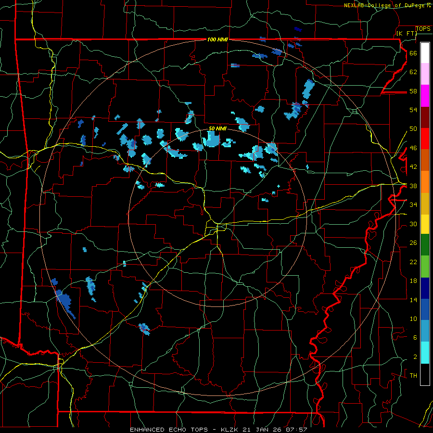Click the "TH" legend label
The height and width of the screenshot is (433, 433).
[x=413, y=375]
